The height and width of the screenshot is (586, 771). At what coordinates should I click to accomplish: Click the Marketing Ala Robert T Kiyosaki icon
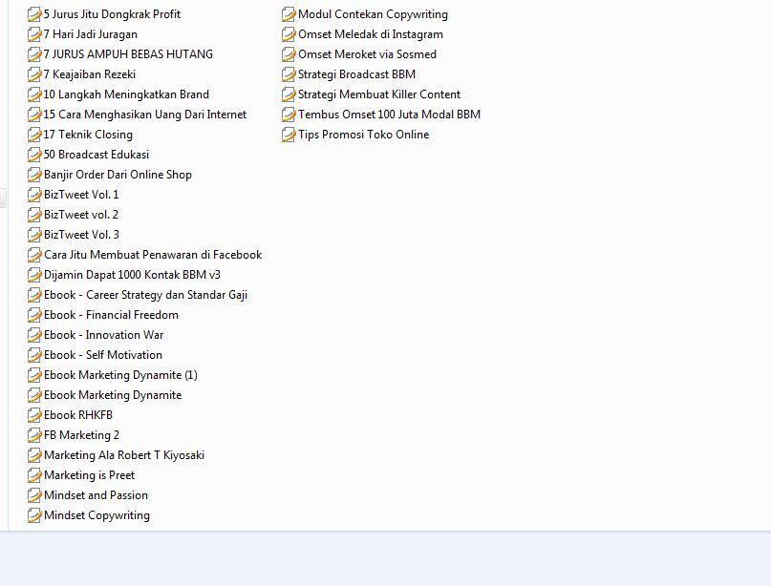pyautogui.click(x=34, y=455)
